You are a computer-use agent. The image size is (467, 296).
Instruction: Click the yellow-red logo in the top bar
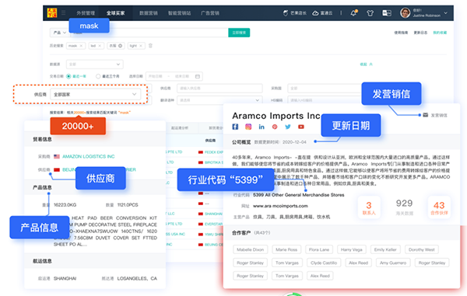click(52, 12)
